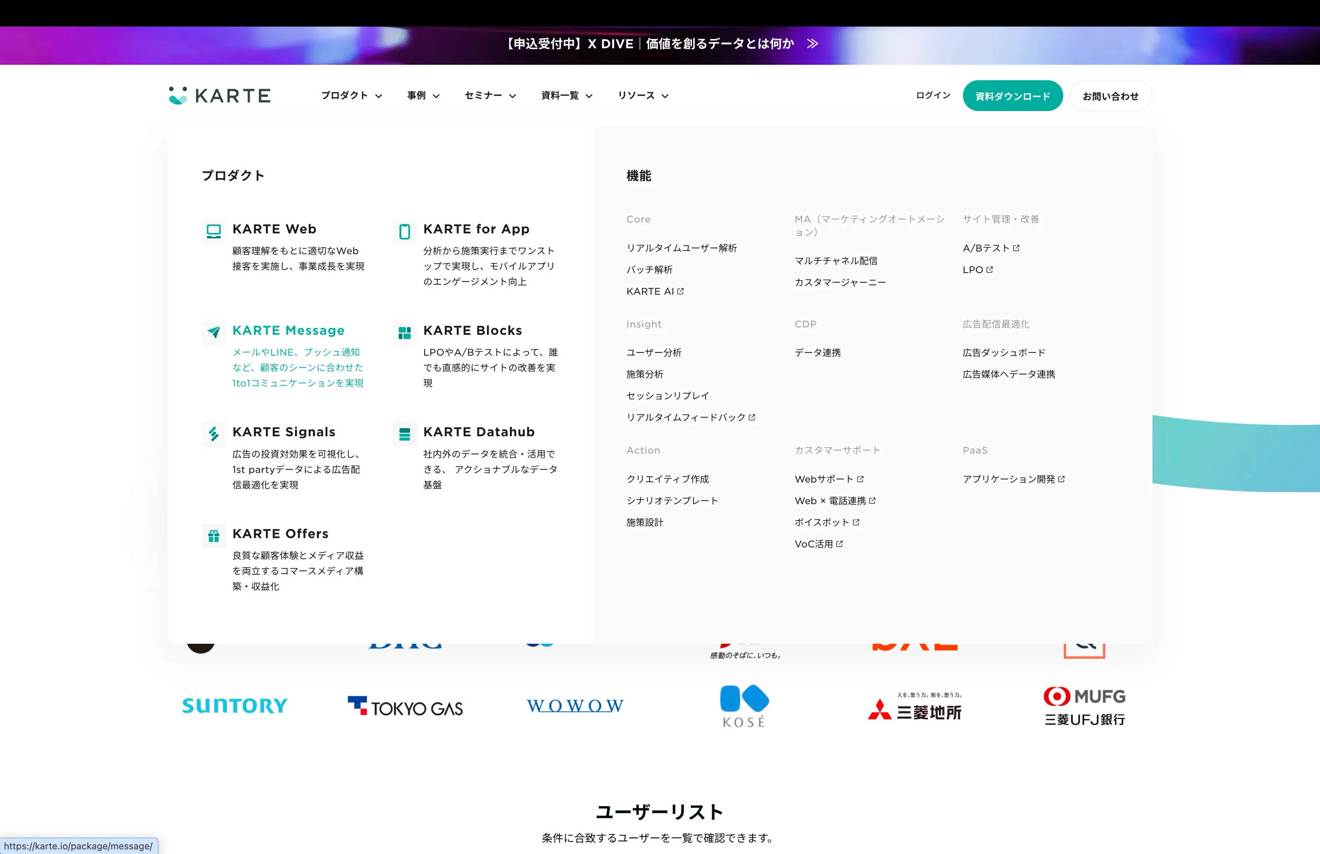Select バッチ解析 feature link

coord(650,269)
